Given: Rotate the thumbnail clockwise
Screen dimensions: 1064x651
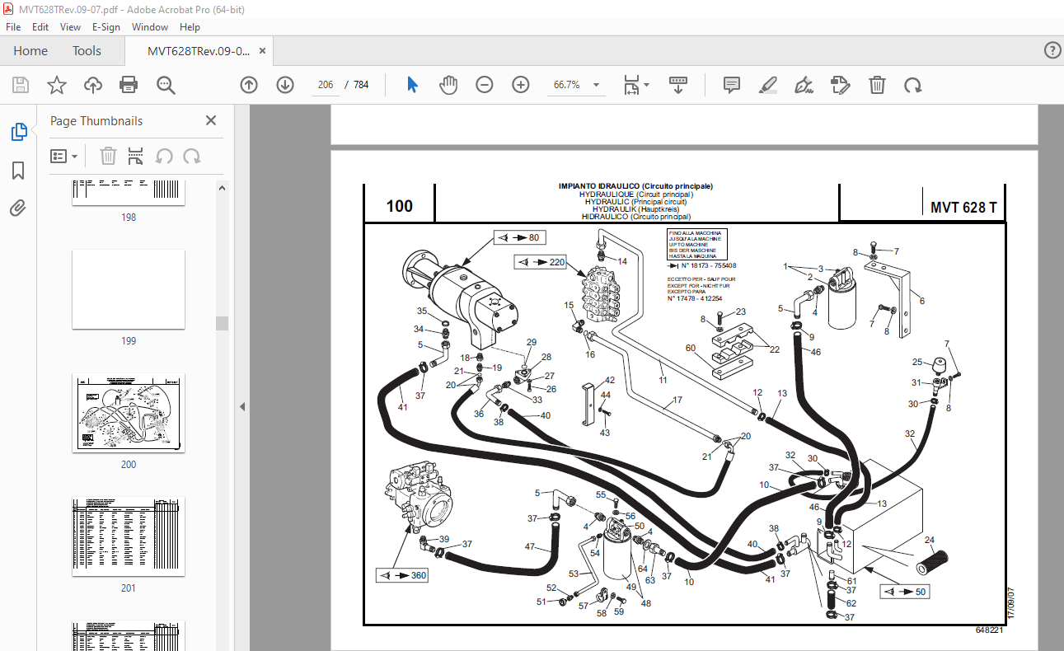Looking at the screenshot, I should 192,156.
